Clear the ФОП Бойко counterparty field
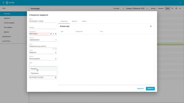 [x=53, y=34]
